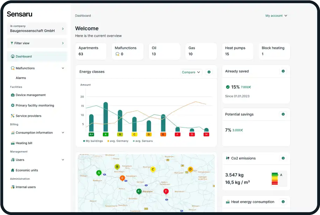320x215 pixels.
Task: Open the Gas 10 card
Action: (x=201, y=51)
